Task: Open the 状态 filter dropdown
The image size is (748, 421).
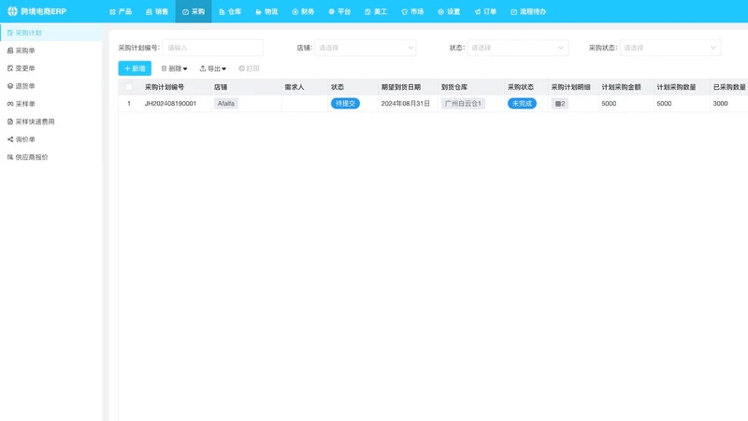Action: (518, 48)
